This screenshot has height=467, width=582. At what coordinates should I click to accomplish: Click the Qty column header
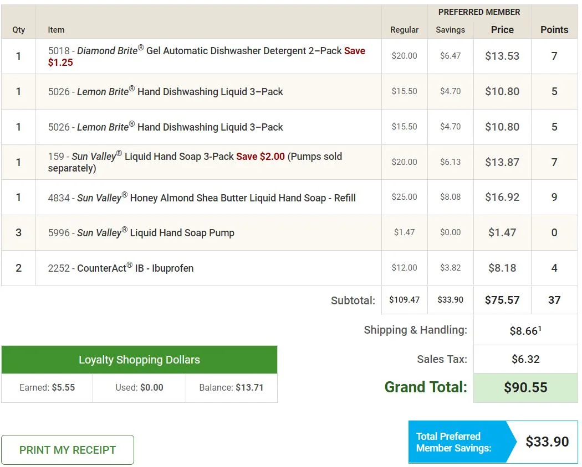[18, 30]
